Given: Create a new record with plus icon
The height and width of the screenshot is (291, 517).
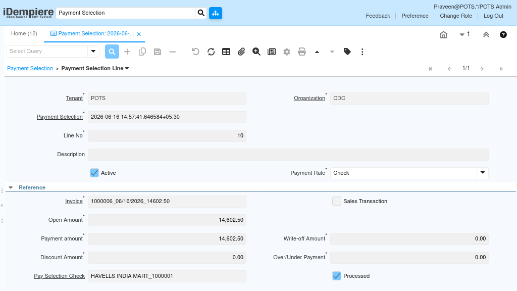Looking at the screenshot, I should (127, 52).
